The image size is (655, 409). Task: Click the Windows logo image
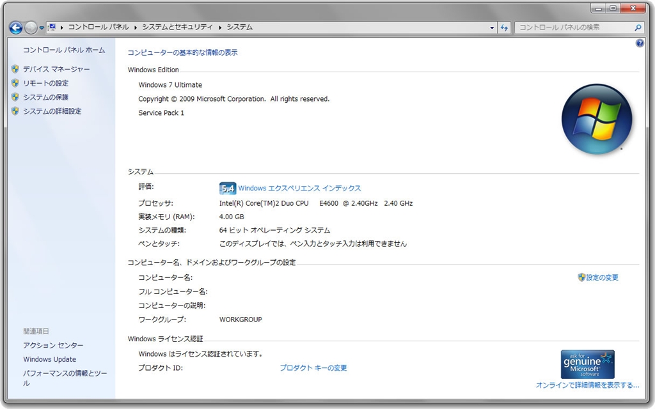597,119
